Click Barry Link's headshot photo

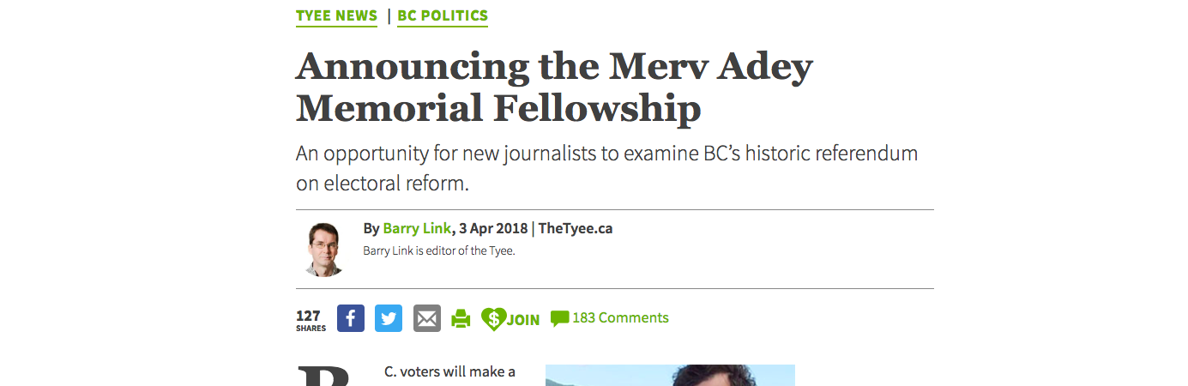pos(325,249)
